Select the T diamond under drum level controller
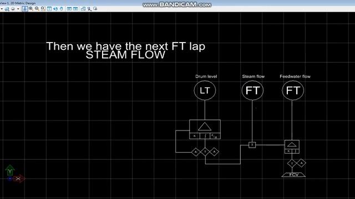Viewport: 355px width, 199px height. coord(205,152)
